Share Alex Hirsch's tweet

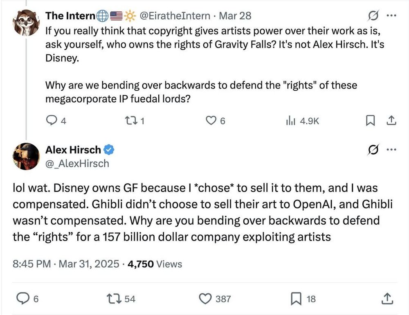click(386, 299)
